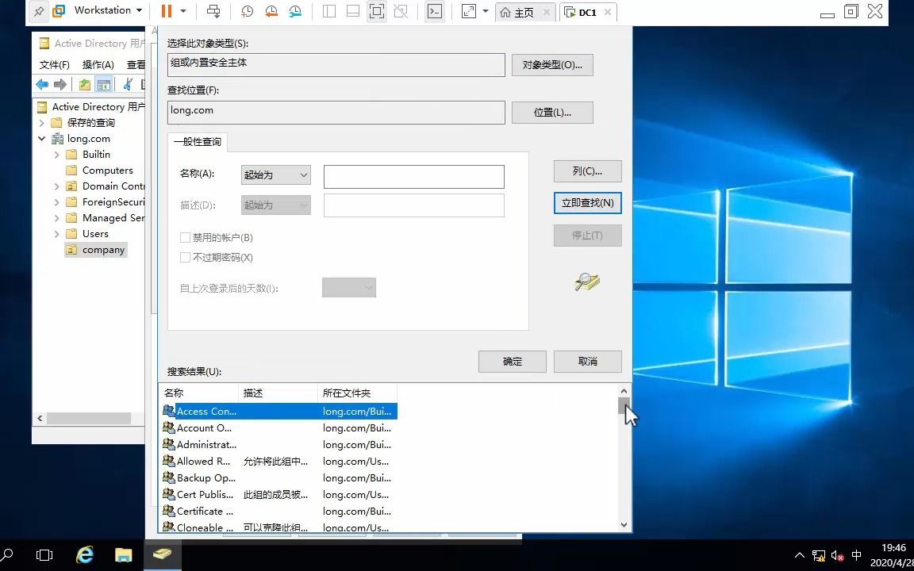
Task: Open the VMware console view icon
Action: [x=434, y=11]
